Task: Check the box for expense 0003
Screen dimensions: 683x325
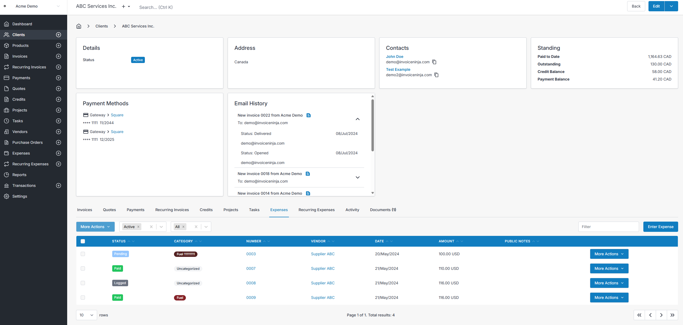Action: click(83, 254)
